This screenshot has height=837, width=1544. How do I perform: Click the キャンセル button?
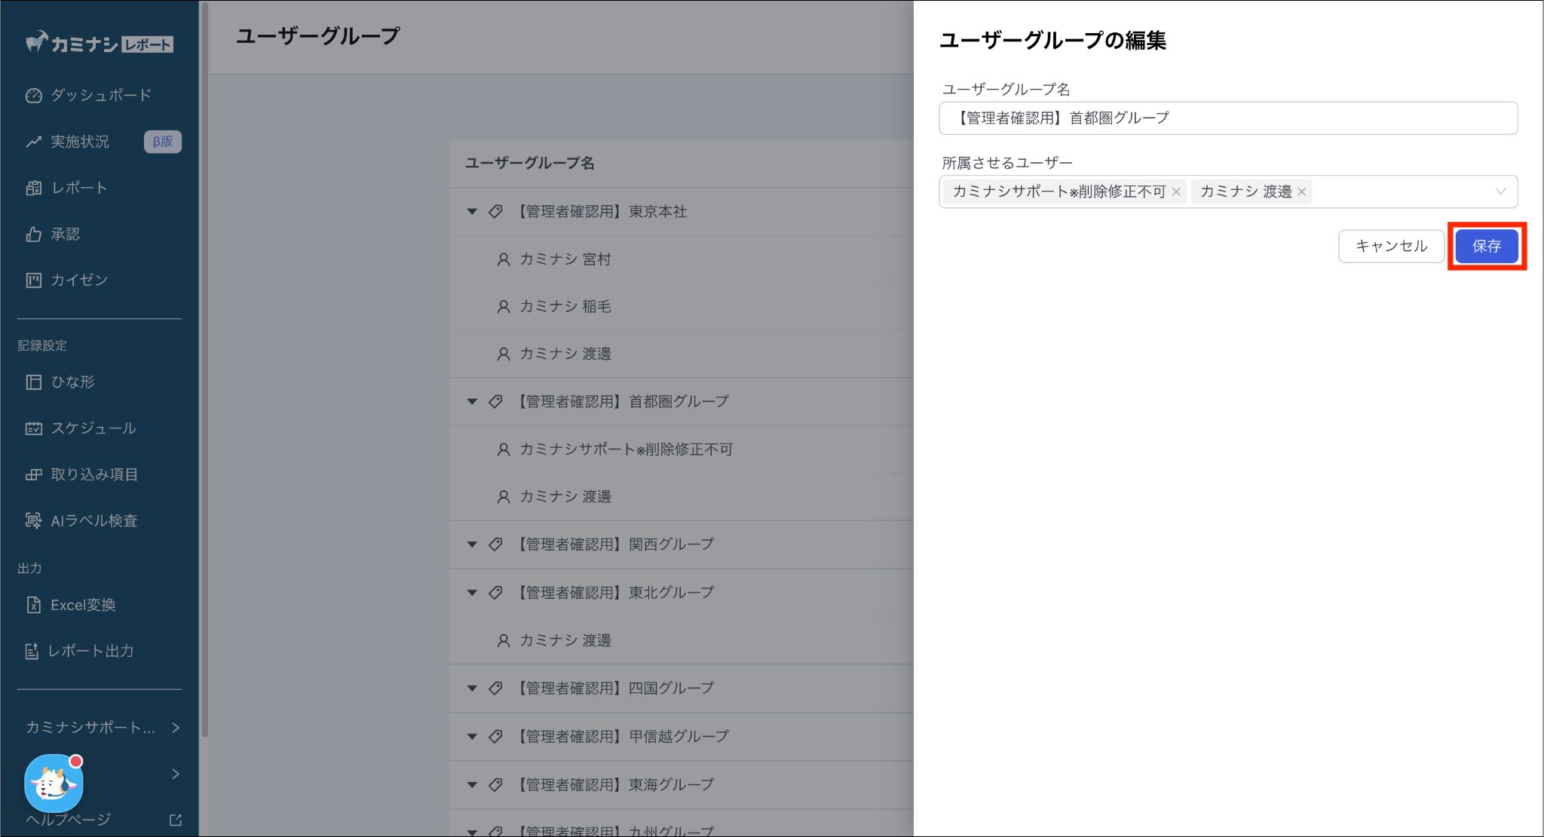[x=1391, y=246]
